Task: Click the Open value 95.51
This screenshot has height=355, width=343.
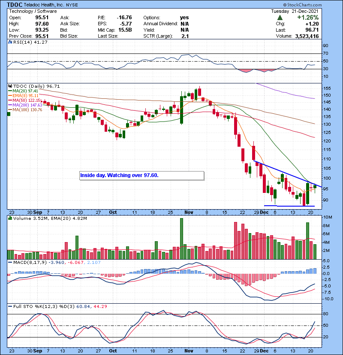Action: coord(42,18)
